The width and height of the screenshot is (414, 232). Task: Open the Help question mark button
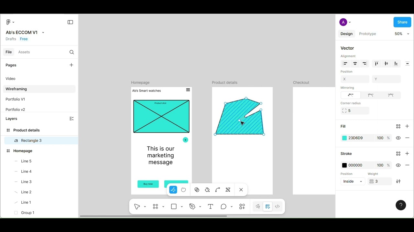(x=401, y=205)
